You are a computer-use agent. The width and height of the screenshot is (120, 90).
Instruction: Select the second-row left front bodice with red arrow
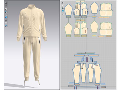[x=77, y=28]
